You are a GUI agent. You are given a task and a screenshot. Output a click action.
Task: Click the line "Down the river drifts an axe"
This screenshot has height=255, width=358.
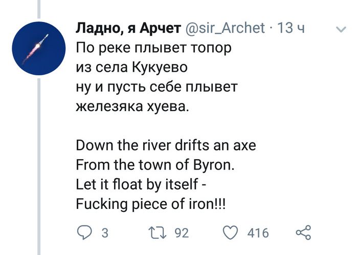(x=165, y=146)
